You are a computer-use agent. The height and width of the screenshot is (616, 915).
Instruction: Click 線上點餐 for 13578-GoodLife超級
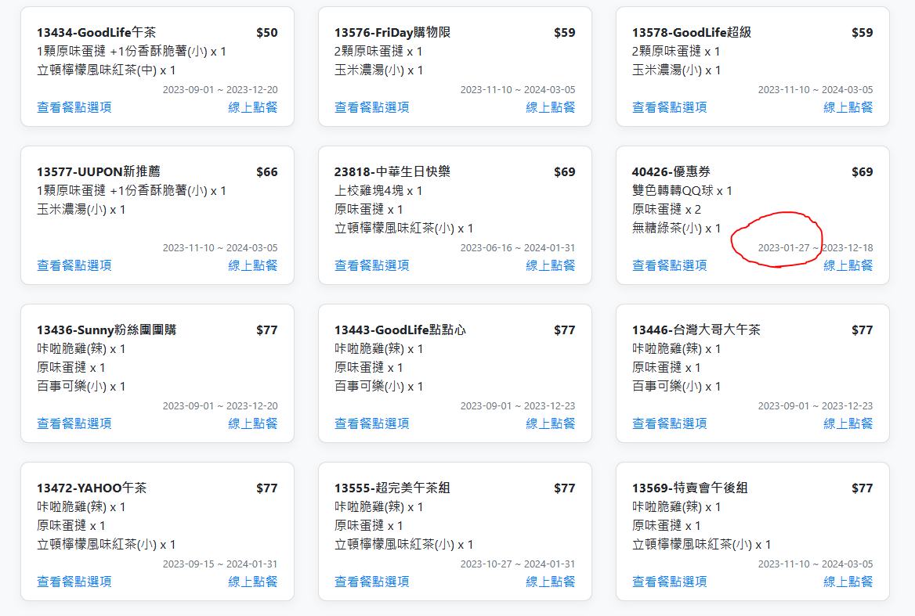[848, 107]
